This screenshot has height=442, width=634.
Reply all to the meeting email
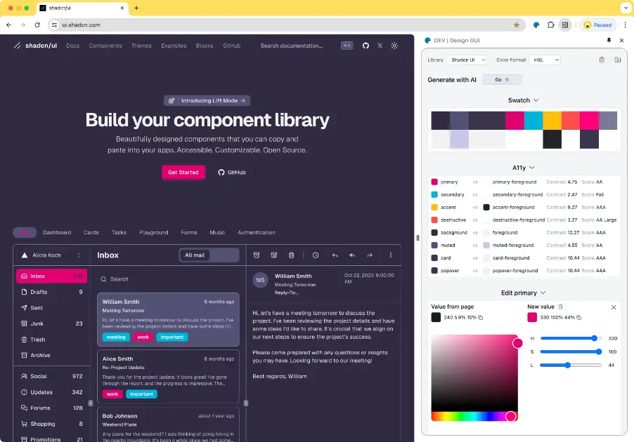pos(352,255)
